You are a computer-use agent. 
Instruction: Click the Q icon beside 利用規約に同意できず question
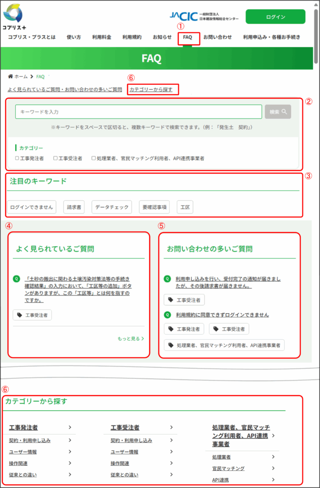coord(167,315)
